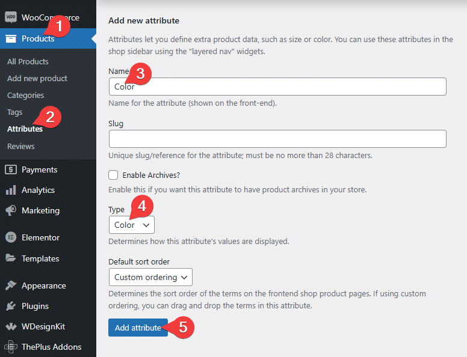Click the Slug field label
The image size is (467, 357).
pos(116,123)
